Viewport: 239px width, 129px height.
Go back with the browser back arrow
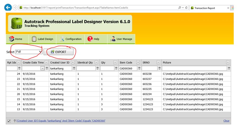8,7
